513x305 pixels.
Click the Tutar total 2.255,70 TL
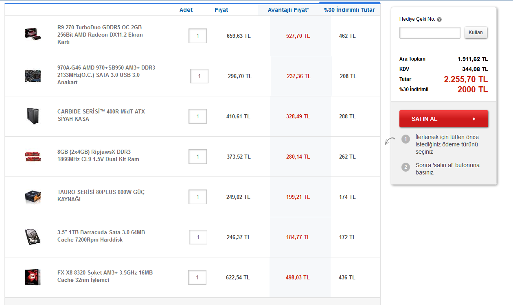[466, 79]
